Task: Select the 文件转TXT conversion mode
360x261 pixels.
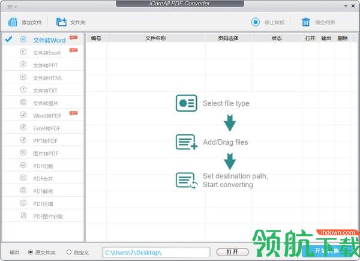Action: (43, 90)
